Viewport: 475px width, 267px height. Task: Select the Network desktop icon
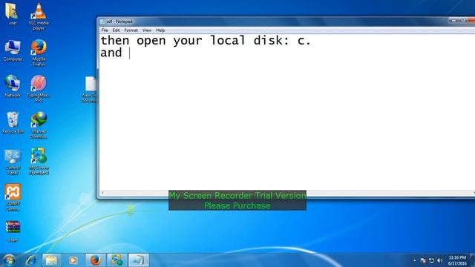[13, 87]
